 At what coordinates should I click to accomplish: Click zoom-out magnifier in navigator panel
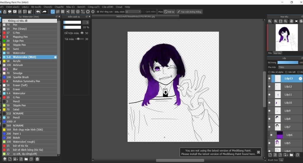click(286, 21)
